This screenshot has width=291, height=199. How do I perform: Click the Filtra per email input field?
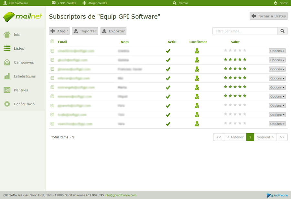pos(245,31)
